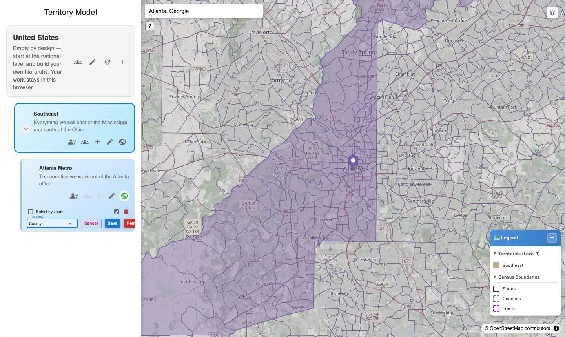Edit the United States territory with pencil icon
Viewport: 565px width, 337px height.
[93, 62]
